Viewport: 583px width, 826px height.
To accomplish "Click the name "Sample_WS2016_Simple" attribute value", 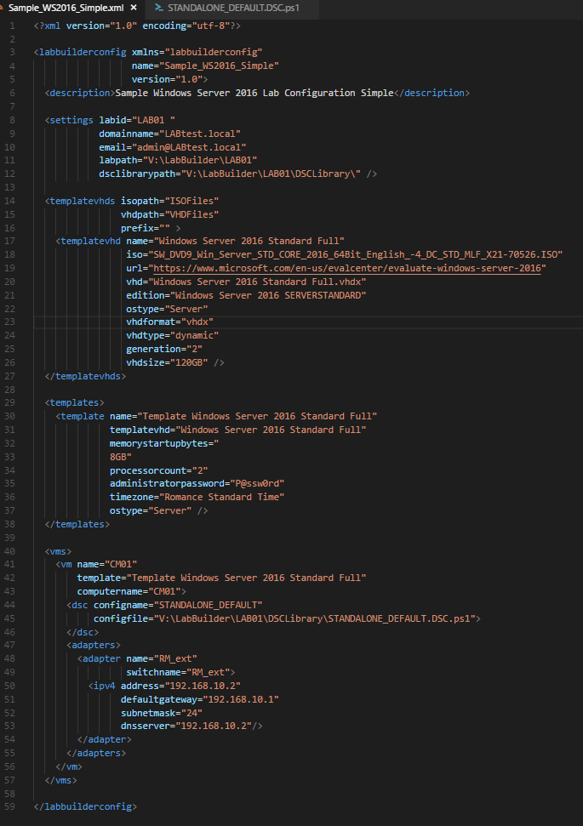I will [219, 66].
